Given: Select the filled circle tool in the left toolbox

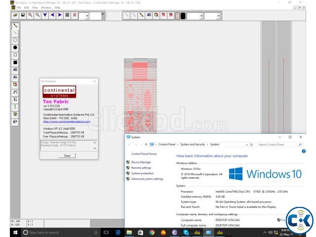Looking at the screenshot, I should (15, 47).
